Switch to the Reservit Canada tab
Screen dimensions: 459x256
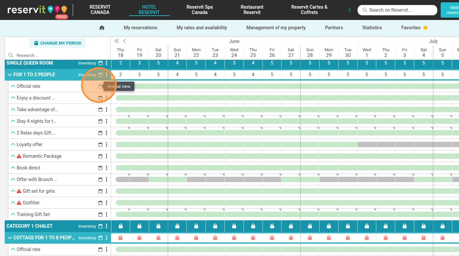coord(100,10)
